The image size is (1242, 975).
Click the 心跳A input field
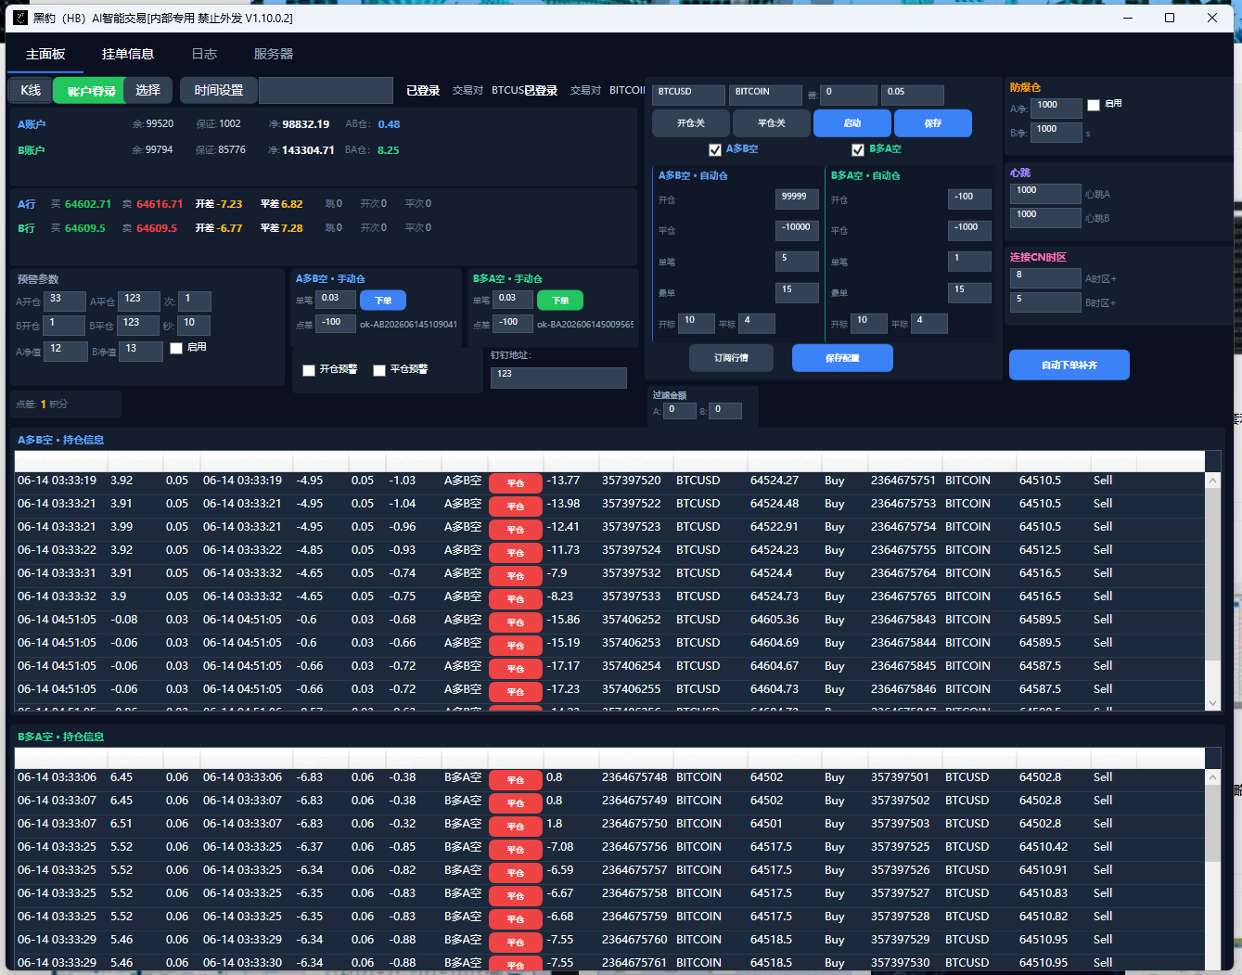pyautogui.click(x=1046, y=194)
